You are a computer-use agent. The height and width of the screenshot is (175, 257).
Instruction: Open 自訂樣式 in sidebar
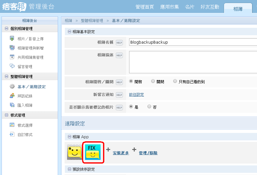coord(25,135)
